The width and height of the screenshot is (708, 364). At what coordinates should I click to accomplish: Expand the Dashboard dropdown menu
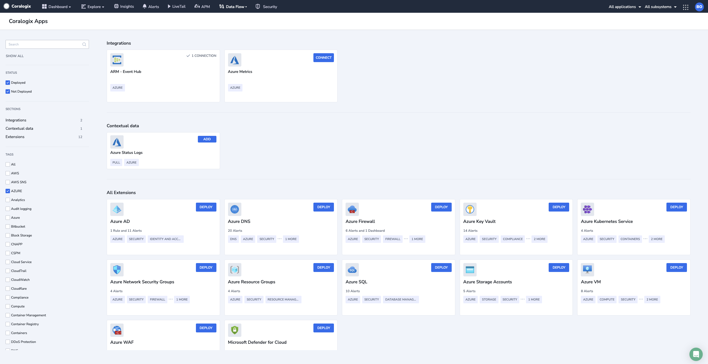pos(57,7)
